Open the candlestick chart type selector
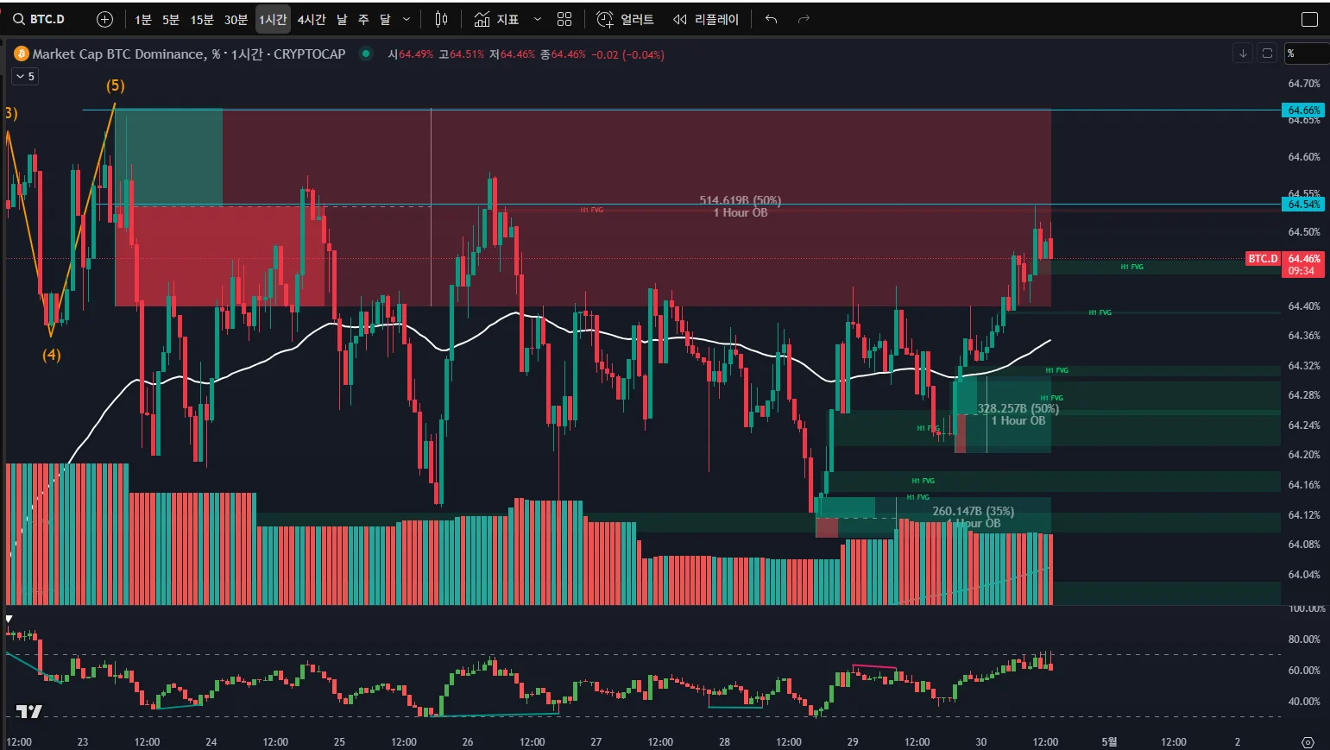1330x750 pixels. coord(441,19)
